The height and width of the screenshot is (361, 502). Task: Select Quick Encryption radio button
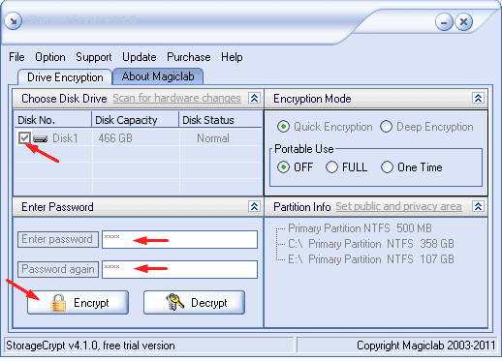click(x=283, y=127)
